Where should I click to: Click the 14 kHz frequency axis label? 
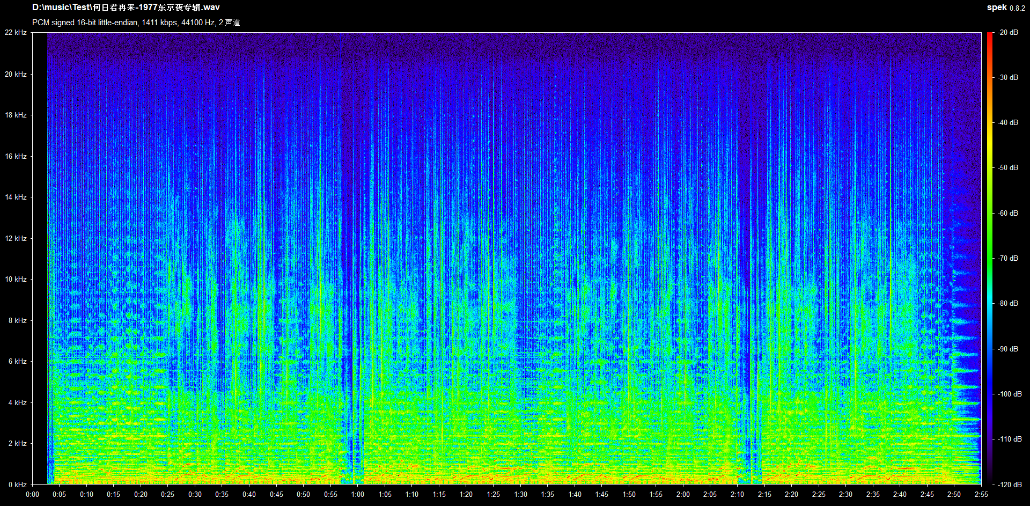[16, 197]
